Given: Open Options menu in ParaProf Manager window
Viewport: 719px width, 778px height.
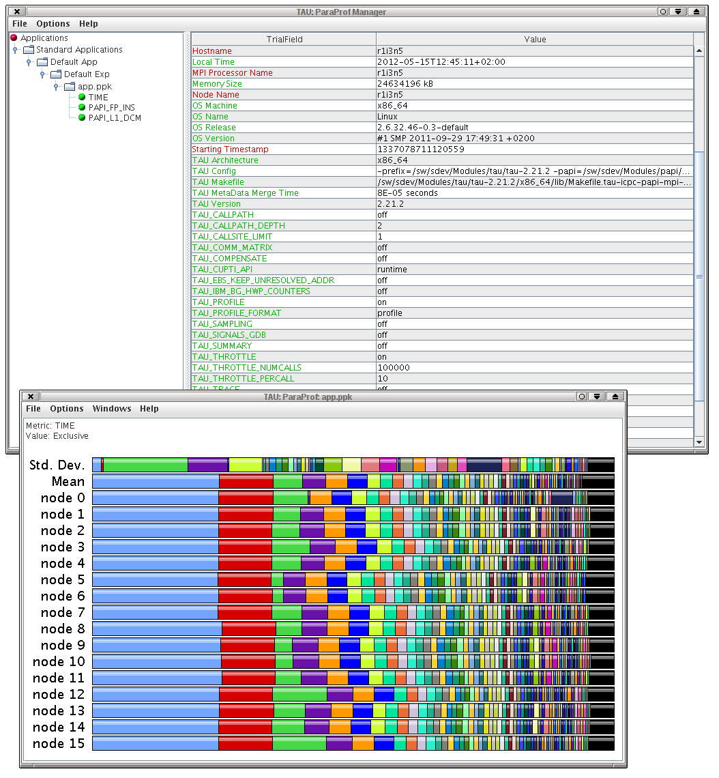Looking at the screenshot, I should (x=53, y=24).
